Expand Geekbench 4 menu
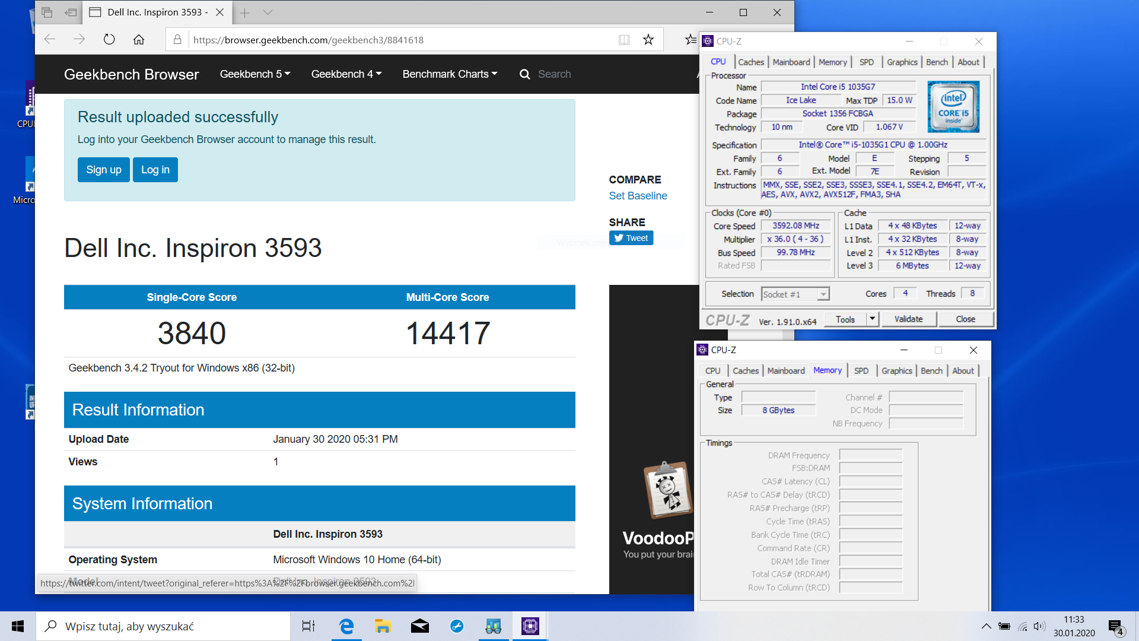This screenshot has height=641, width=1139. pos(346,74)
